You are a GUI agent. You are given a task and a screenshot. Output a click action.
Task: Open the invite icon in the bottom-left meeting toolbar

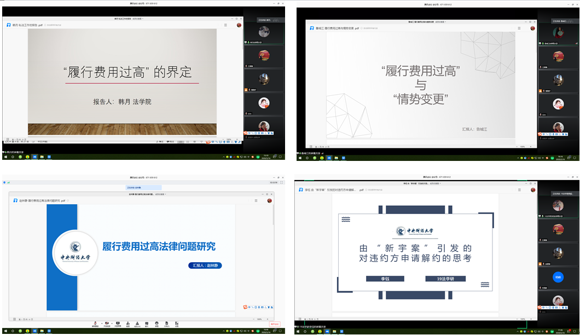click(x=127, y=324)
